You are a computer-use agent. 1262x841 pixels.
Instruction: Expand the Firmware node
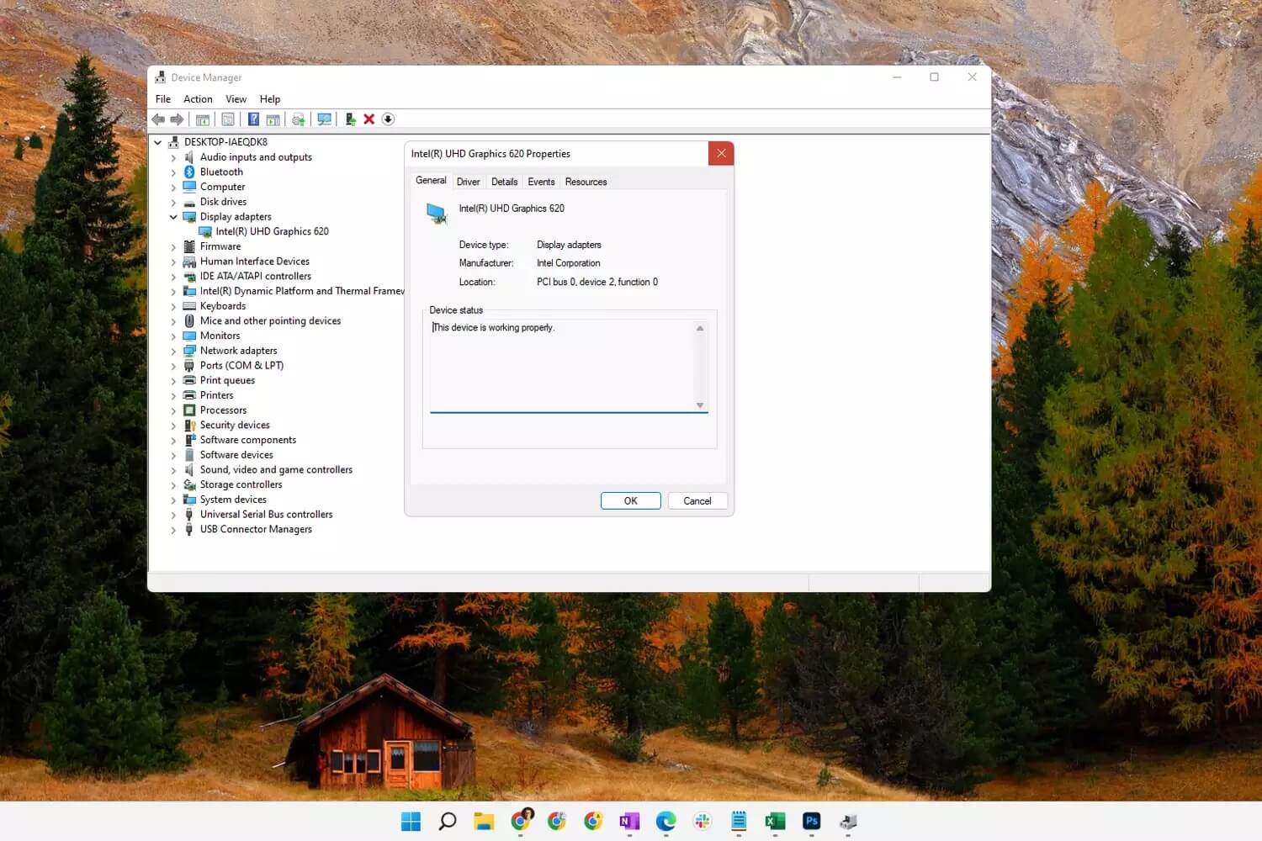click(x=173, y=246)
